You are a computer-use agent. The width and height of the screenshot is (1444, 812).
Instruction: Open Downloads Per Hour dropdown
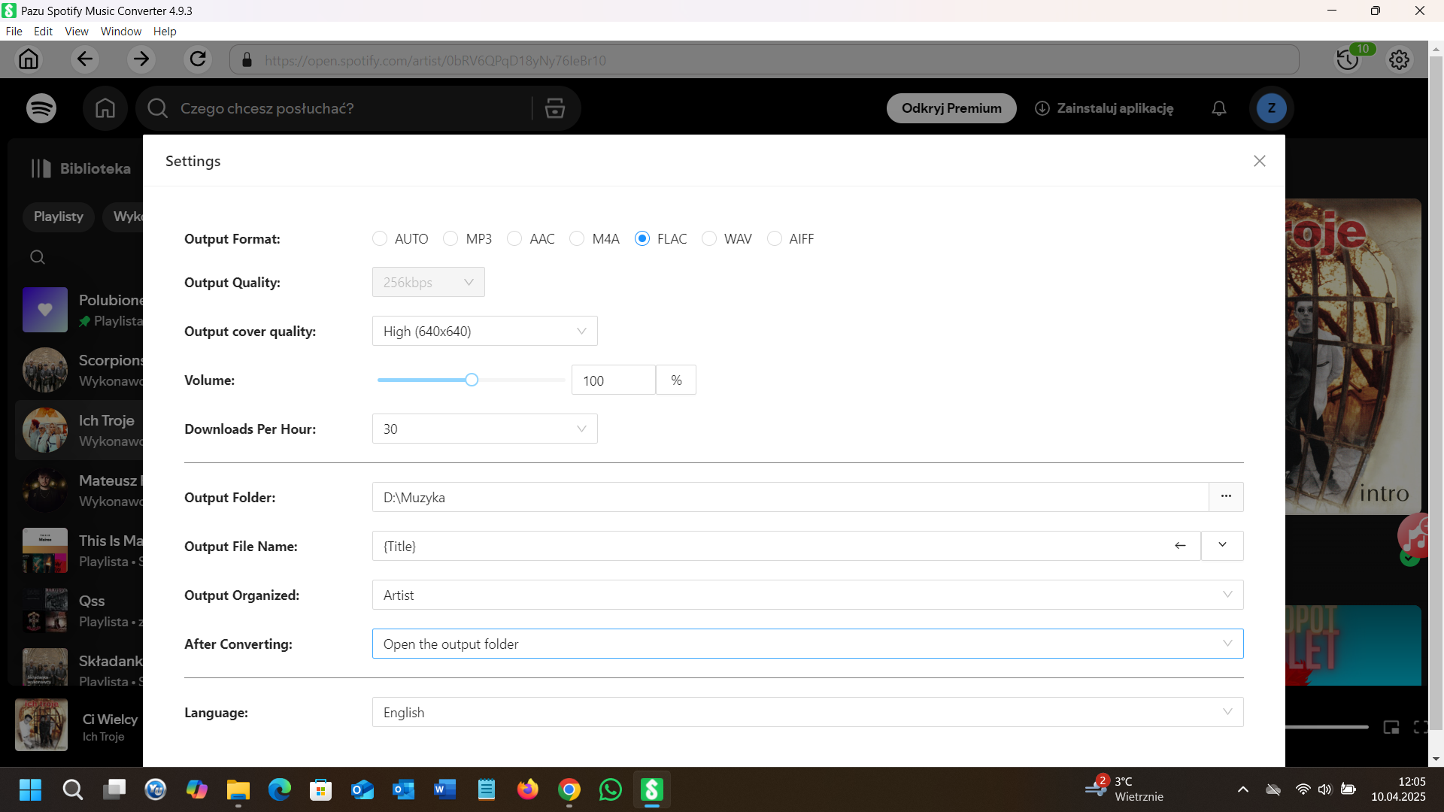(484, 429)
